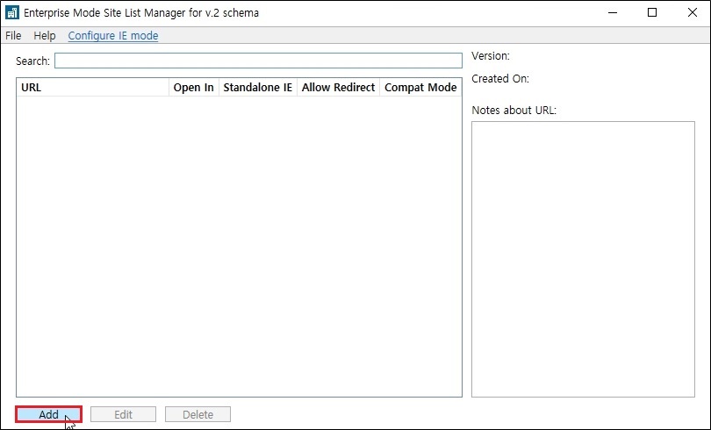Click the Add button
The image size is (711, 430).
[48, 414]
